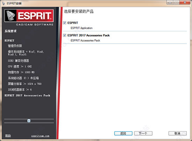Uncheck the ESPRIT product checkbox
Screen dimensions: 192x141
[65, 23]
